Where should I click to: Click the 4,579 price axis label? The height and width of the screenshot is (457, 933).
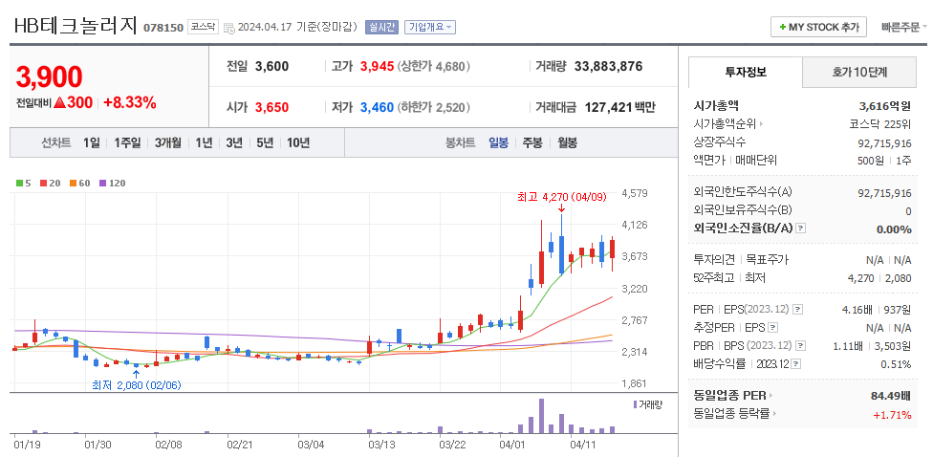click(634, 193)
